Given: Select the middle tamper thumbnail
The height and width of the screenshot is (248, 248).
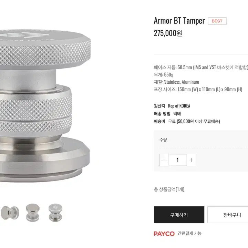Looking at the screenshot, I should [33, 213].
